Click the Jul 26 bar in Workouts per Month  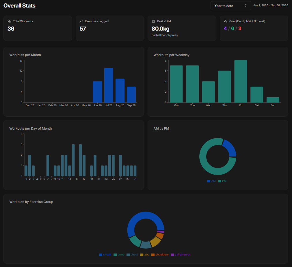pos(109,85)
